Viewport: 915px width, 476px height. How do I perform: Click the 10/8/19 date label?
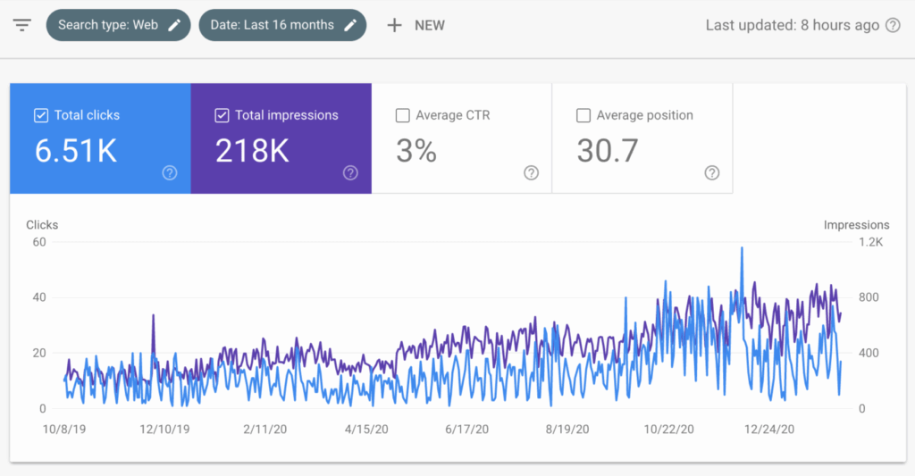64,430
